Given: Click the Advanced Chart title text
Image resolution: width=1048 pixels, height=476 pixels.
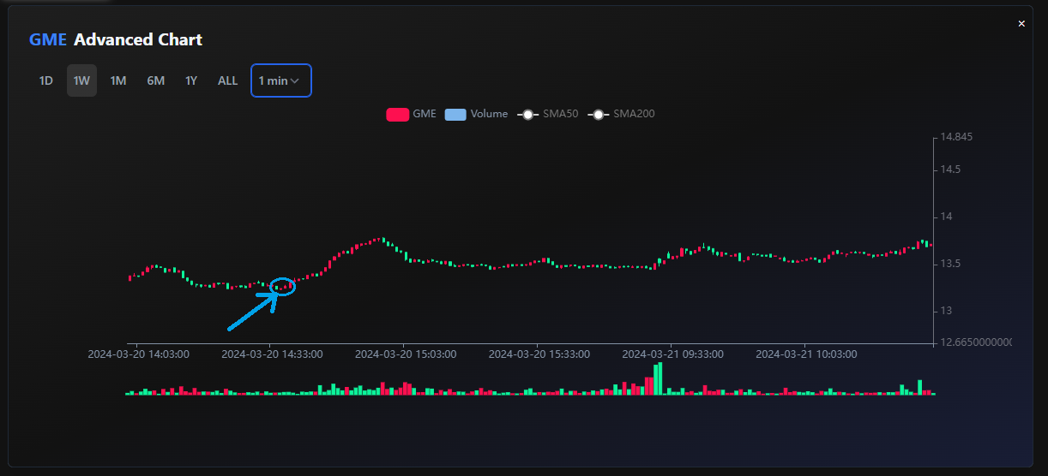Looking at the screenshot, I should (x=138, y=39).
